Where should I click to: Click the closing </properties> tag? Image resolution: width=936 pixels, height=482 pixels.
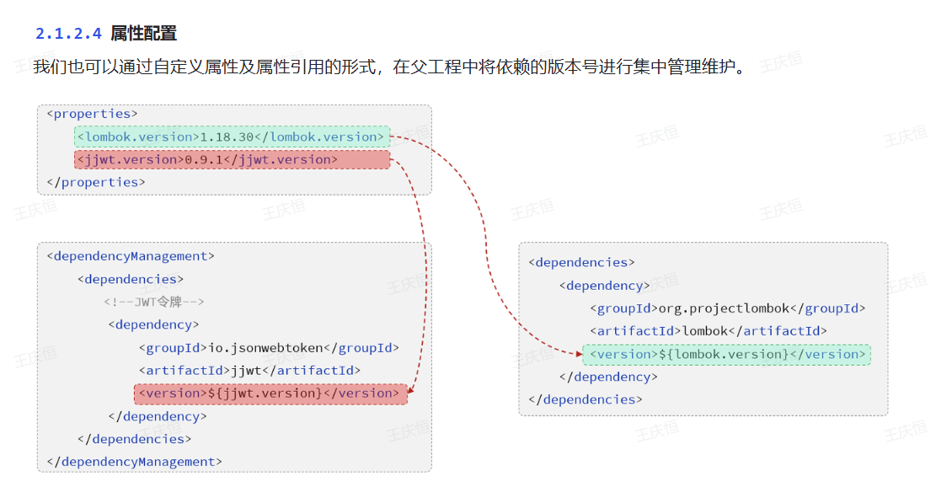point(95,182)
